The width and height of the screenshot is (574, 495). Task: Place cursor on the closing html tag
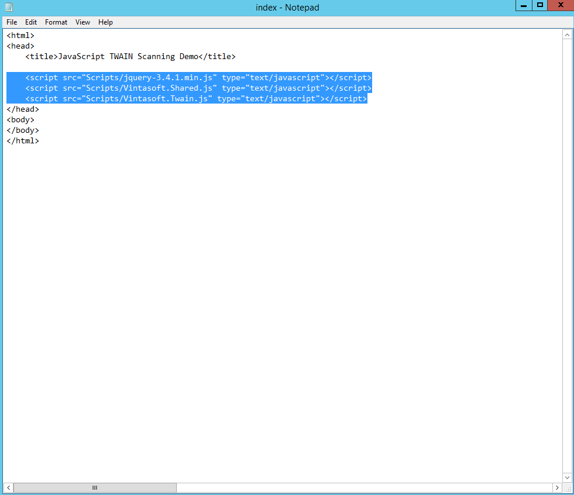(23, 141)
